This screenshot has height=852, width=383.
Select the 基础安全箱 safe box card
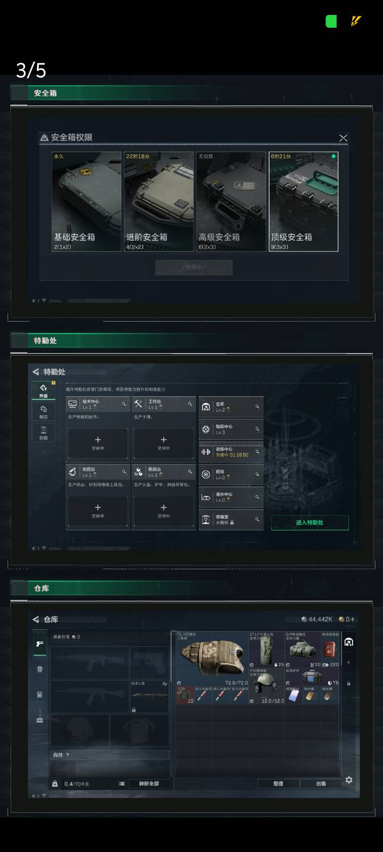click(x=86, y=201)
